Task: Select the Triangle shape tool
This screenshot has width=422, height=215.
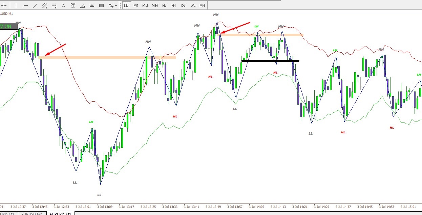Action: click(92, 5)
